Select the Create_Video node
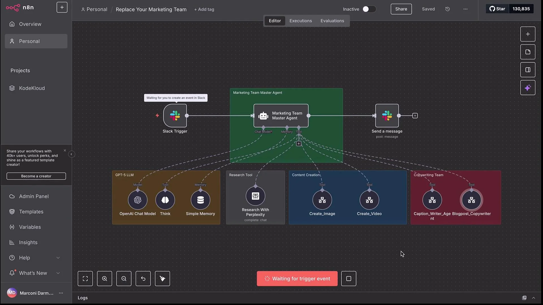Screen dimensions: 543x305 369,200
